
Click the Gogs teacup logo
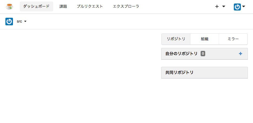pos(9,6)
